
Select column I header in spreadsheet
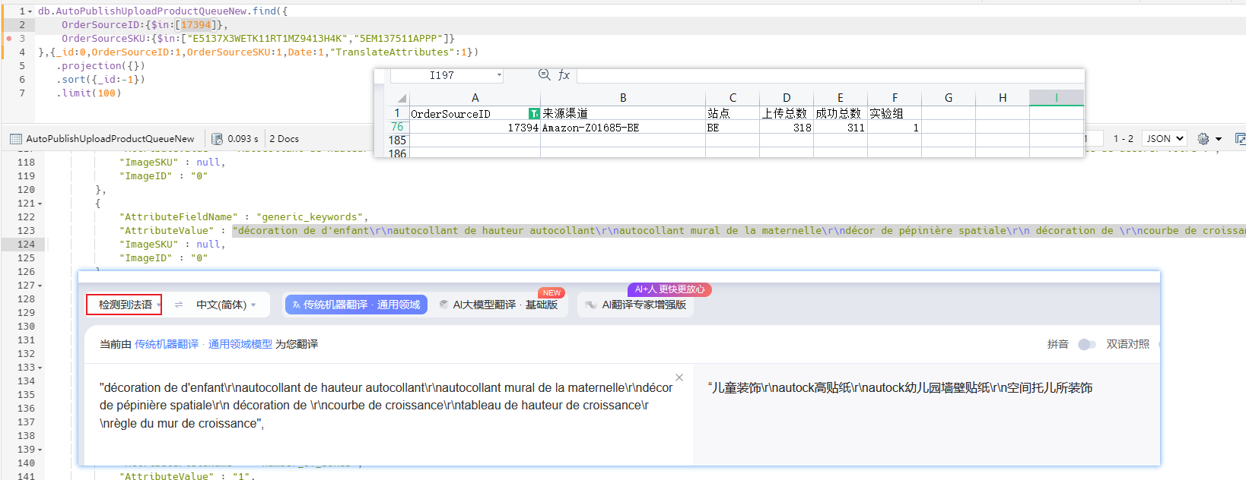[1057, 98]
